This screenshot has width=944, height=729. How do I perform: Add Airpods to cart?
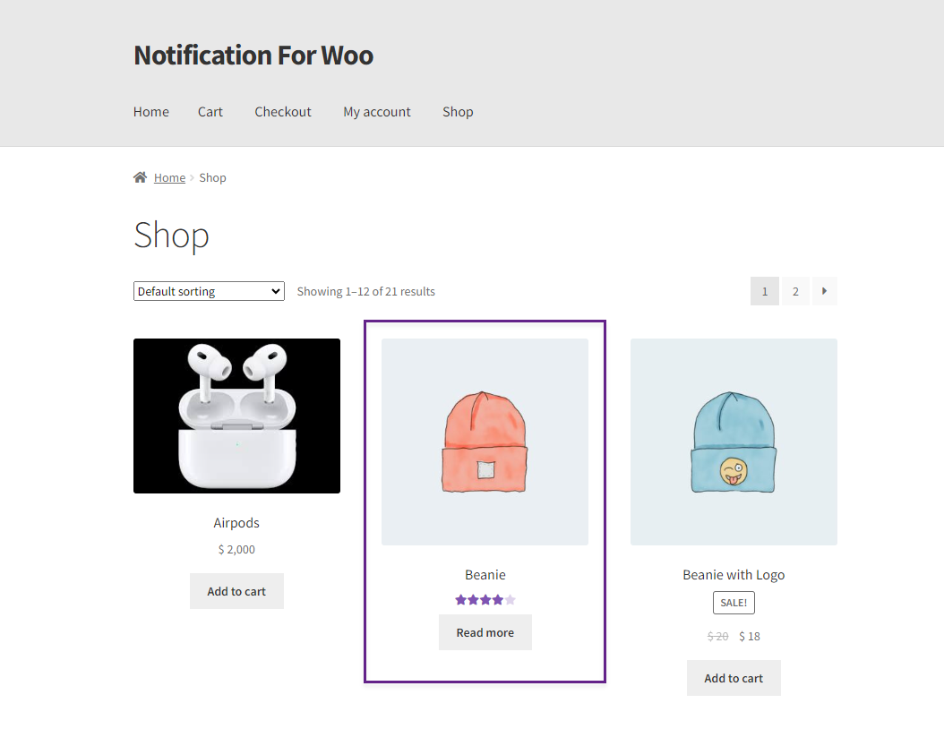(236, 591)
